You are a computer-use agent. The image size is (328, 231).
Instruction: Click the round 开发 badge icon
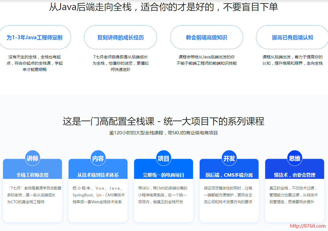pos(229,158)
